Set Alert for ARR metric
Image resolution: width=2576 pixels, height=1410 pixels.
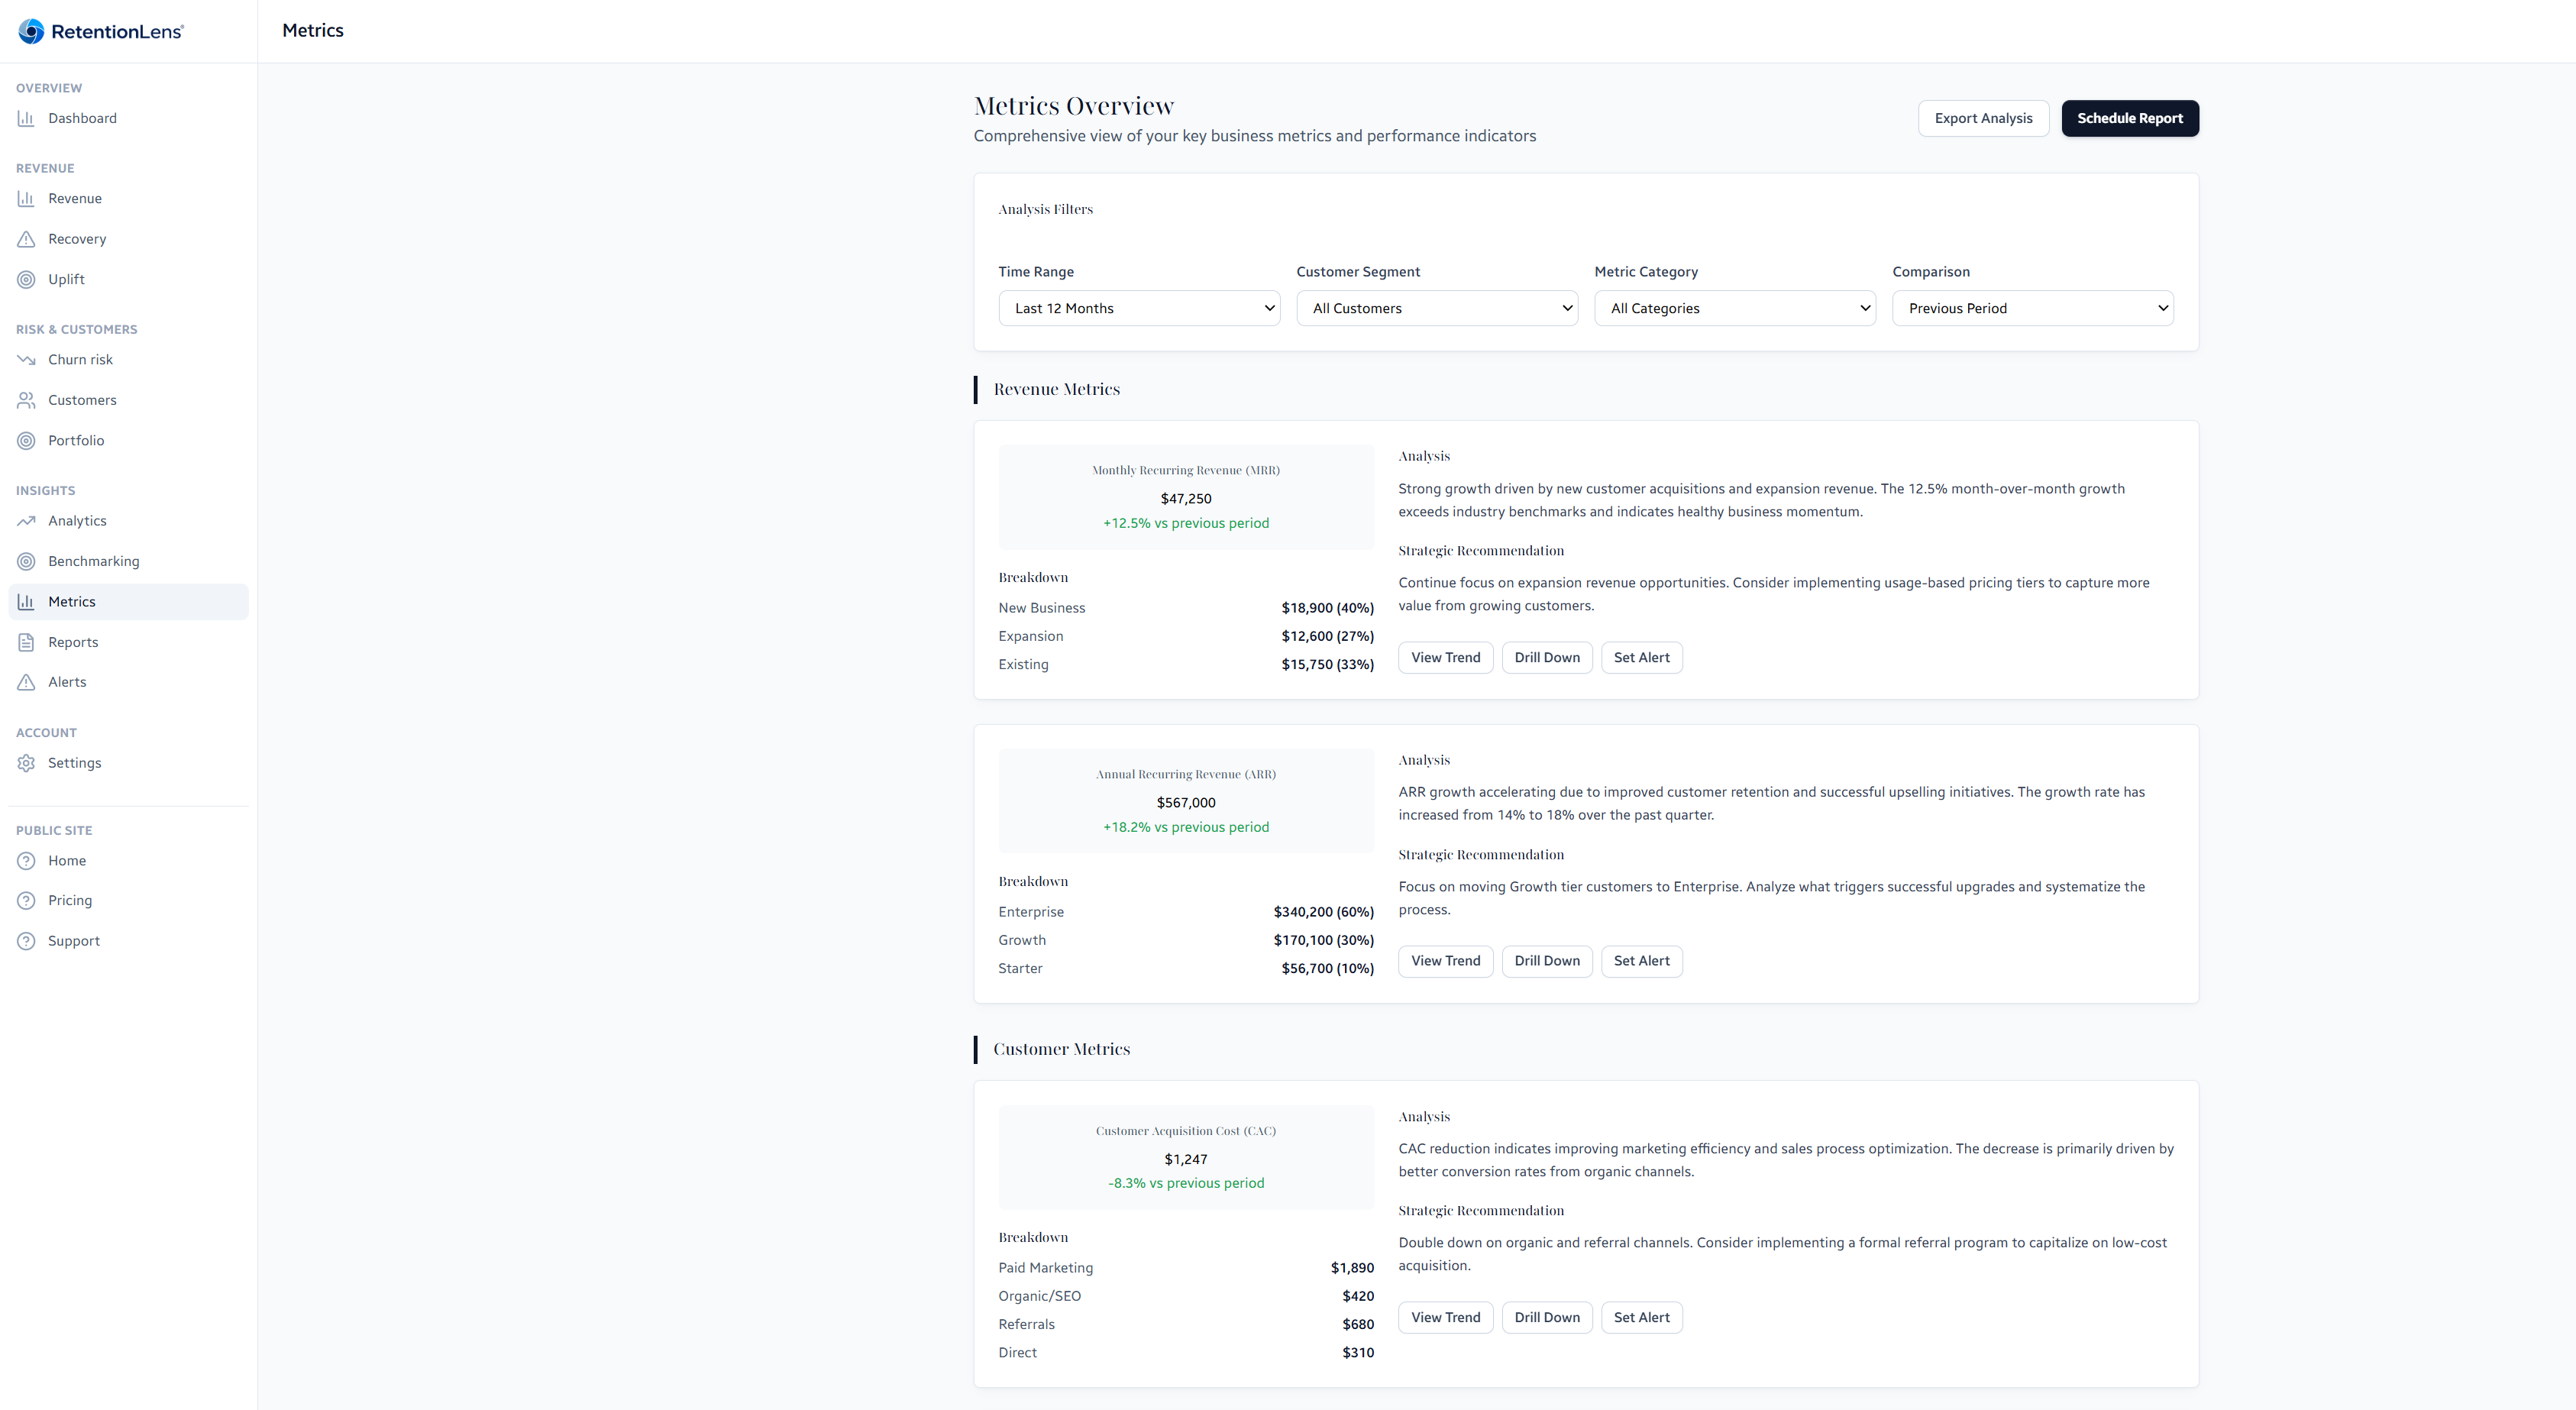(x=1641, y=961)
